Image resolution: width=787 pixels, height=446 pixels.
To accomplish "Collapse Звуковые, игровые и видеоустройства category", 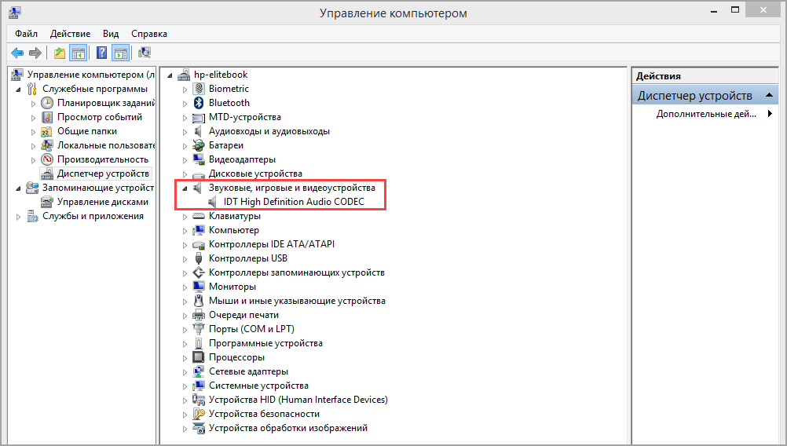I will 185,188.
